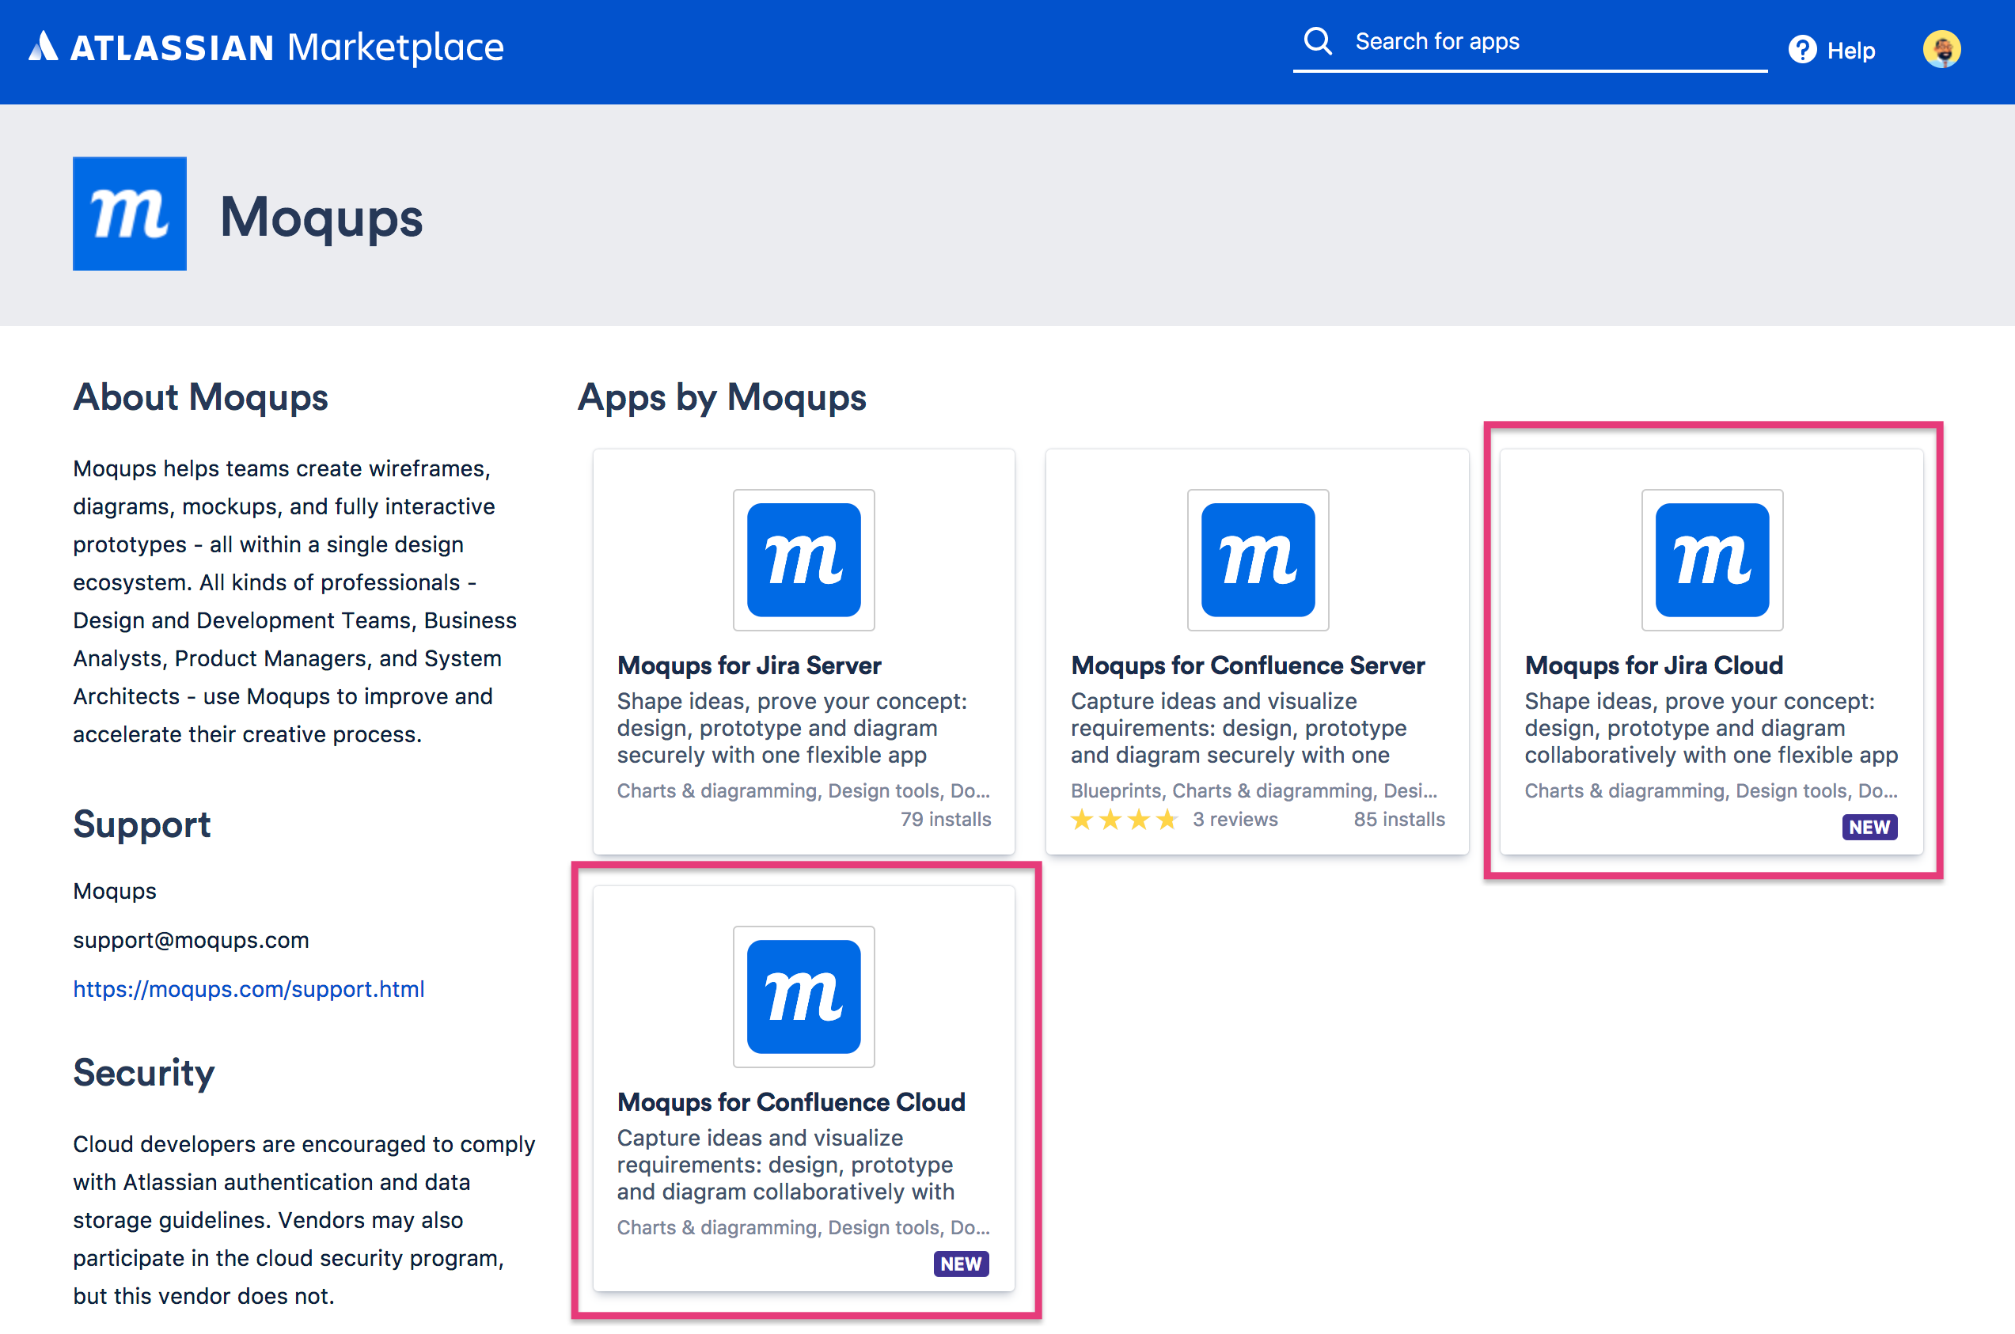This screenshot has height=1334, width=2015.
Task: Open Moqups for Confluence Cloud title
Action: tap(791, 1101)
